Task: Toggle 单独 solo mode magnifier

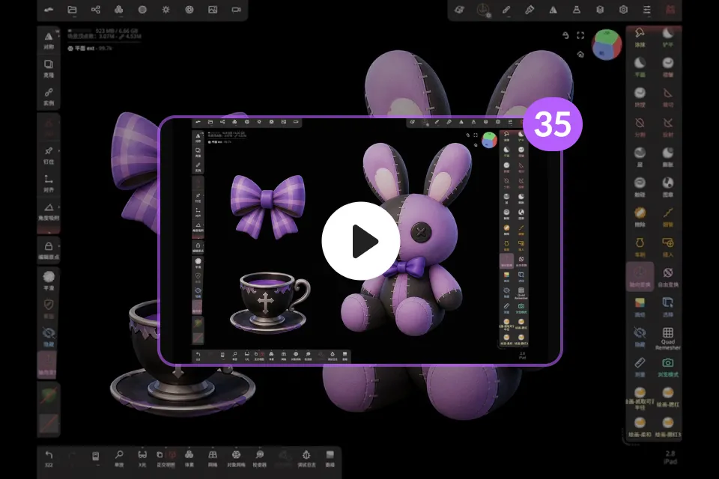Action: [x=119, y=458]
